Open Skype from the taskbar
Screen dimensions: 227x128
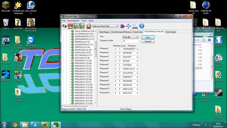35,125
